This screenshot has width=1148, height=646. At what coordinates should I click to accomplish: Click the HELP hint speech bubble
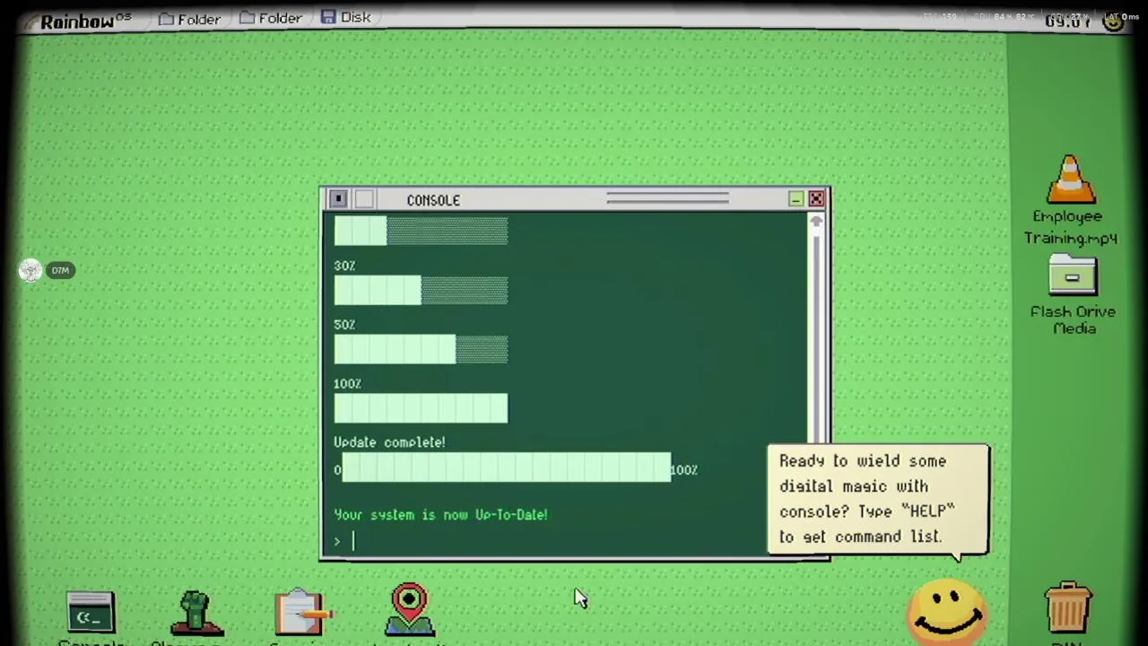tap(877, 499)
